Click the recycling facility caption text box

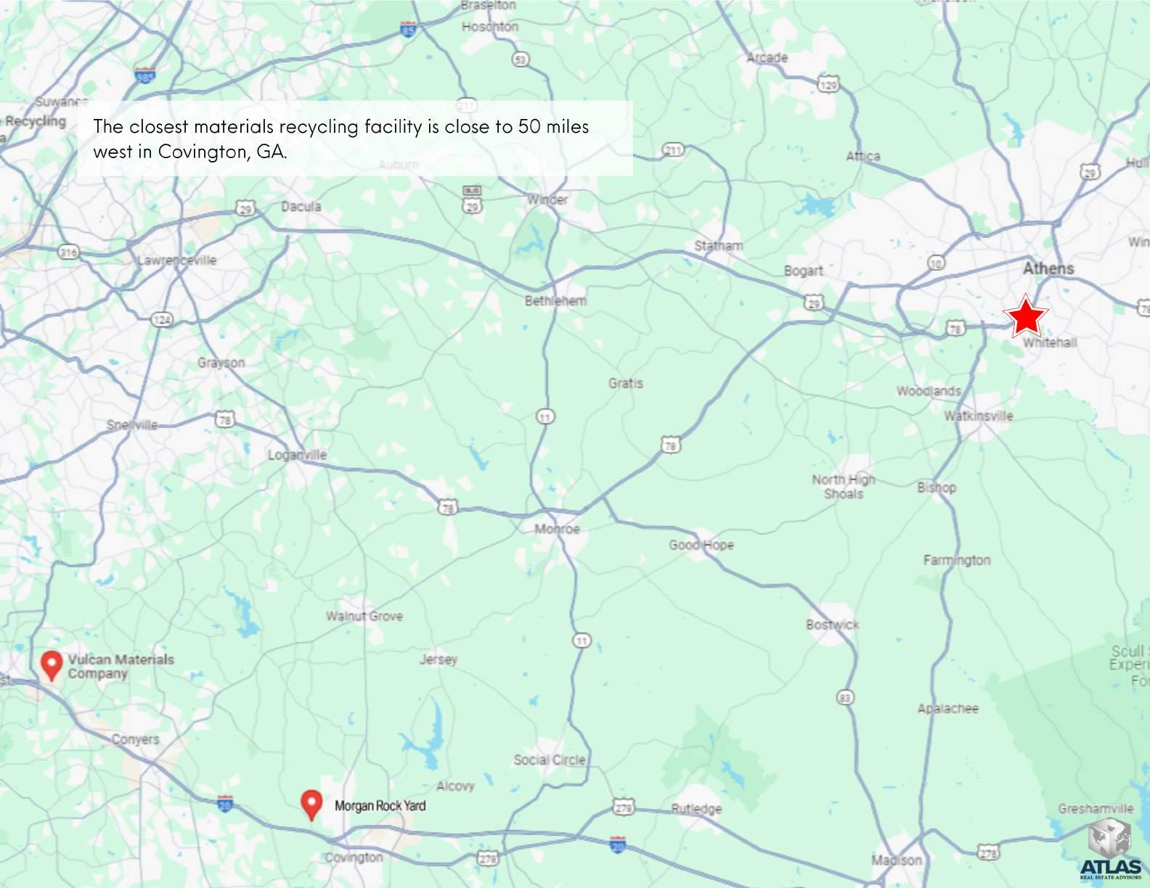pos(355,139)
